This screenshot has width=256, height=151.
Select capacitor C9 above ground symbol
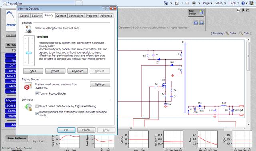pos(166,104)
